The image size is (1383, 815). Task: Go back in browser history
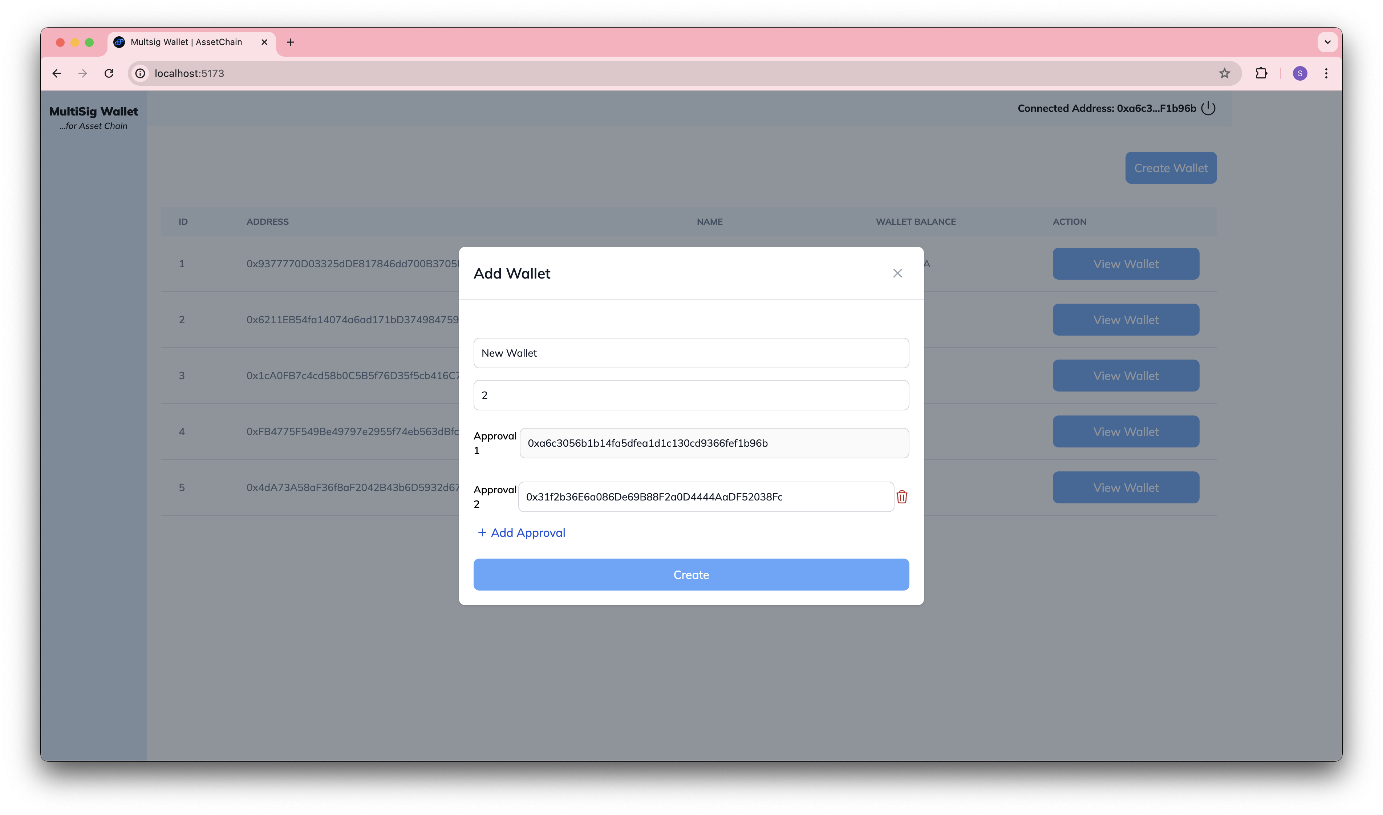[57, 74]
